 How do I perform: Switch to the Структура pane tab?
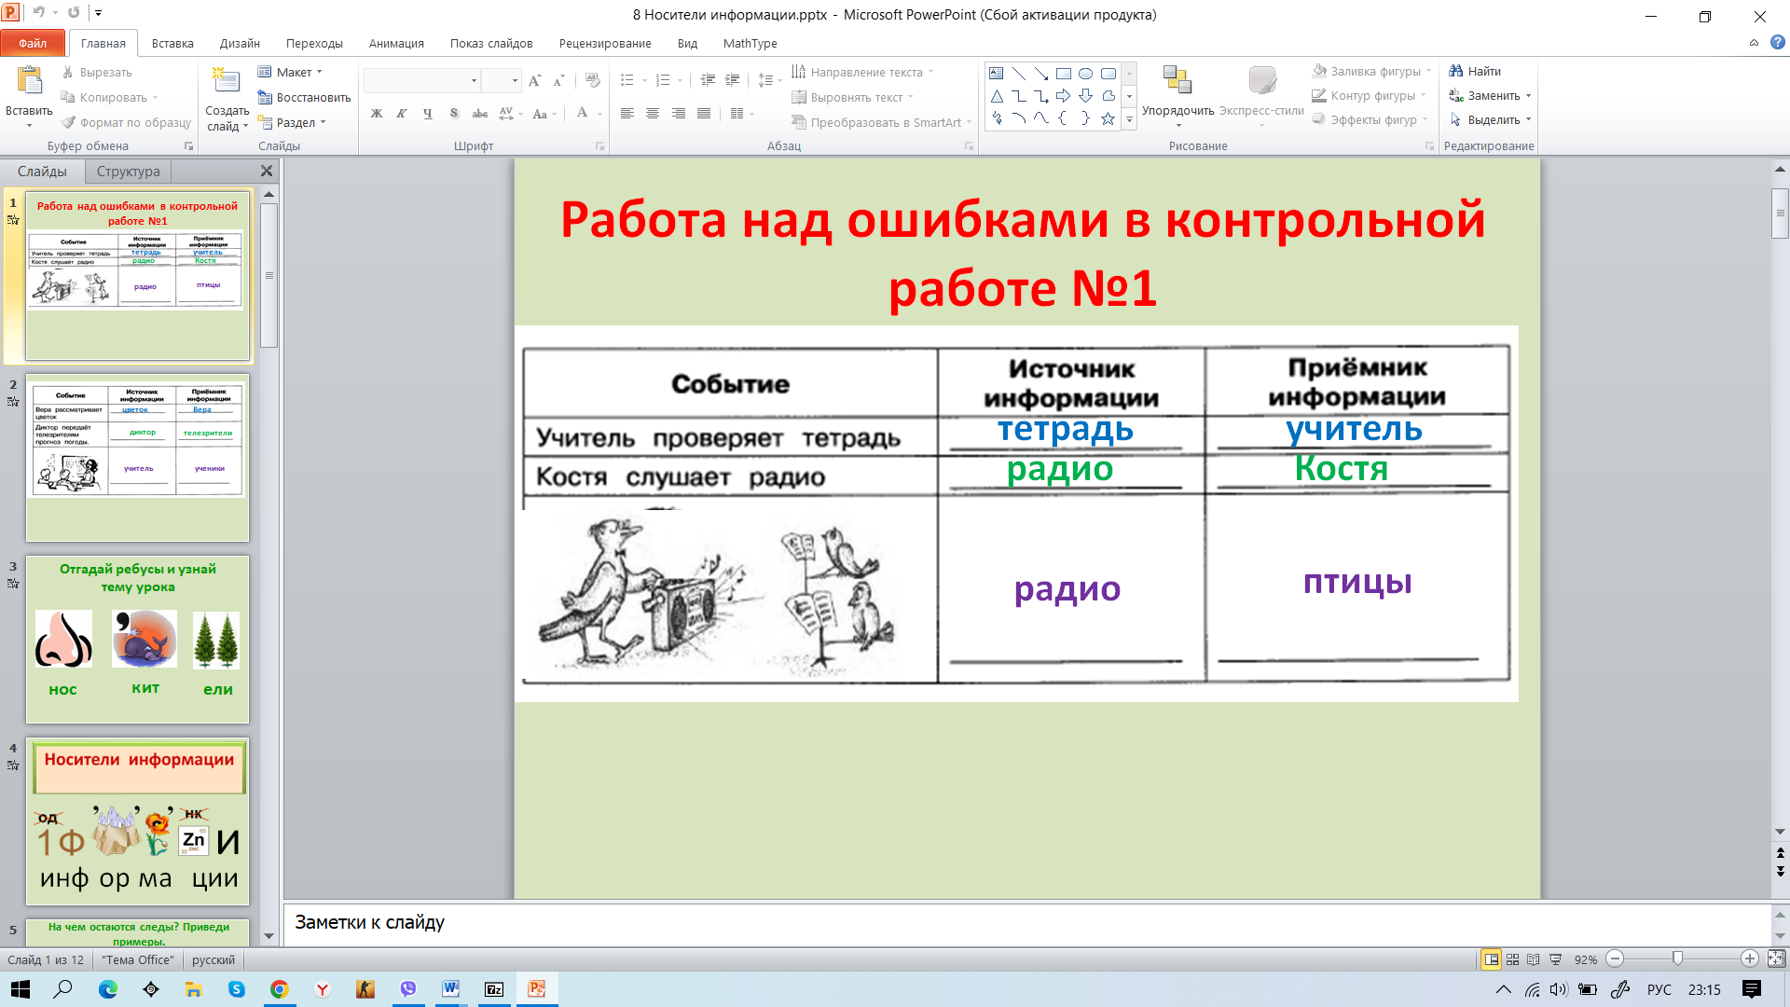[x=129, y=172]
